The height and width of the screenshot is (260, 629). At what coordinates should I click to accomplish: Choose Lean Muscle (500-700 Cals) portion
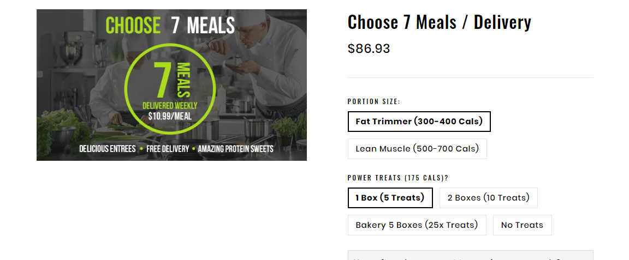pos(417,149)
